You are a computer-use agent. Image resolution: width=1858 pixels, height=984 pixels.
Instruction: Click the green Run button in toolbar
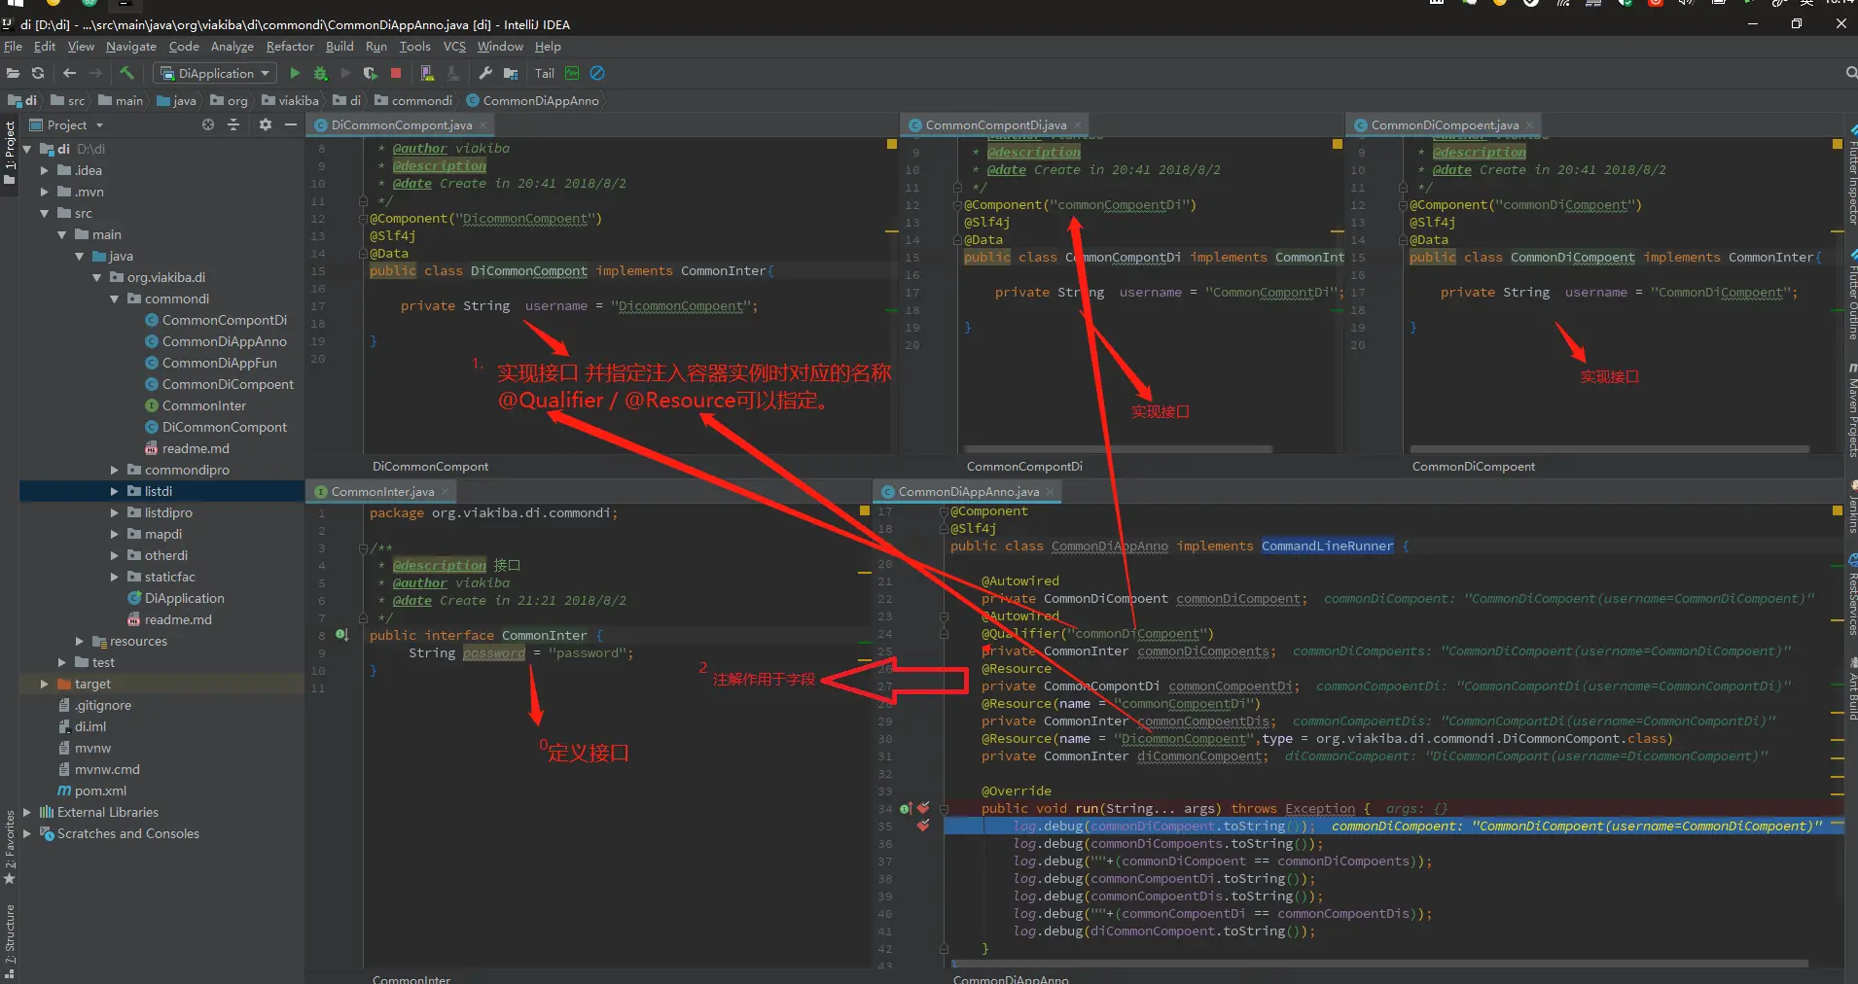(x=295, y=73)
